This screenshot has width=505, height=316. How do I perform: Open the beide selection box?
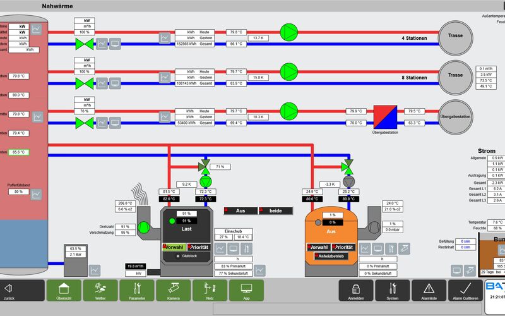(x=276, y=211)
